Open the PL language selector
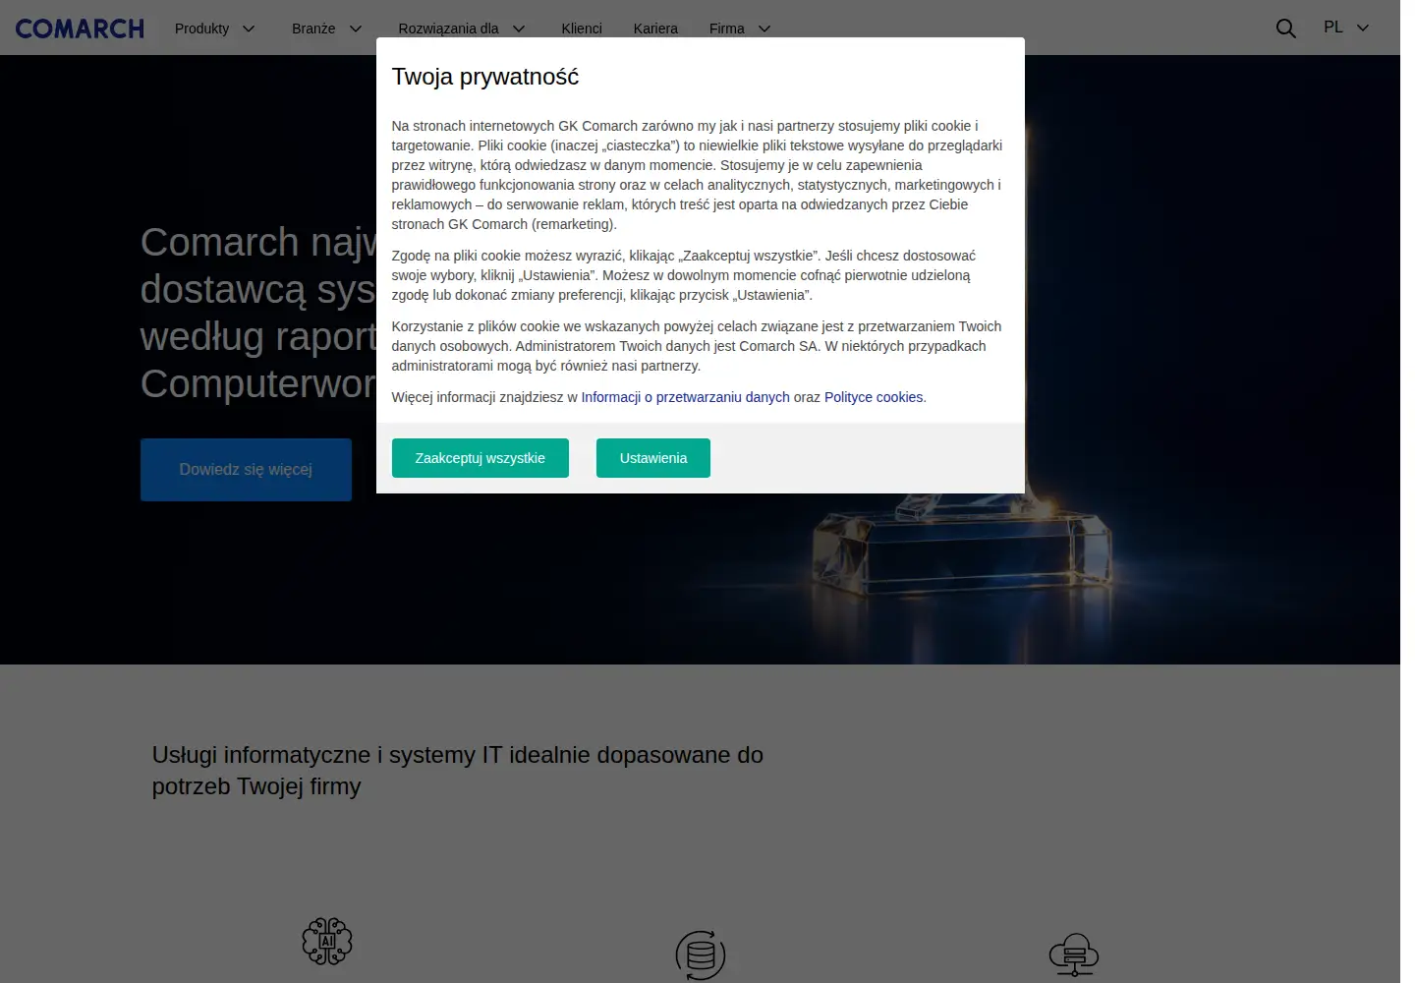The width and height of the screenshot is (1415, 983). pyautogui.click(x=1345, y=28)
